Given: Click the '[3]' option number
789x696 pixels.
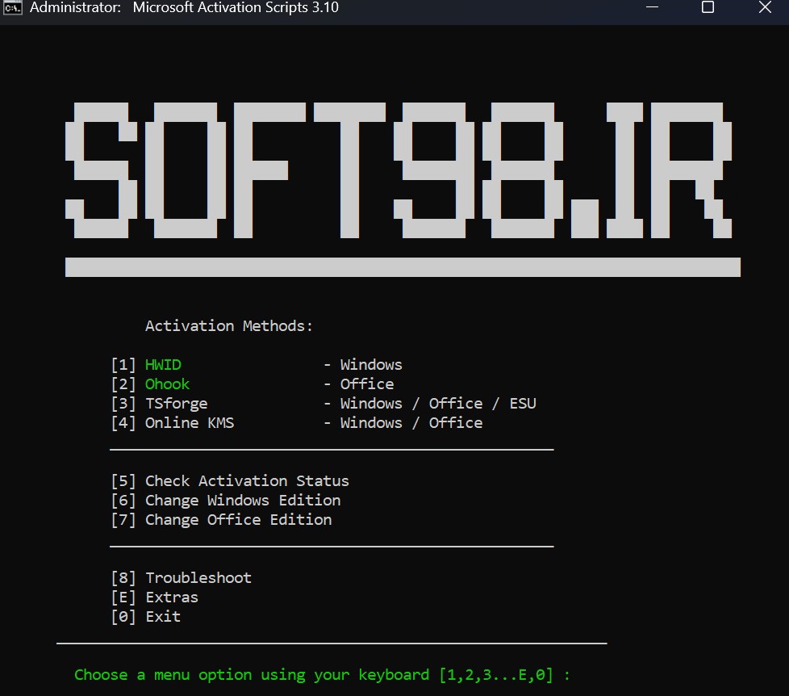Looking at the screenshot, I should [123, 404].
